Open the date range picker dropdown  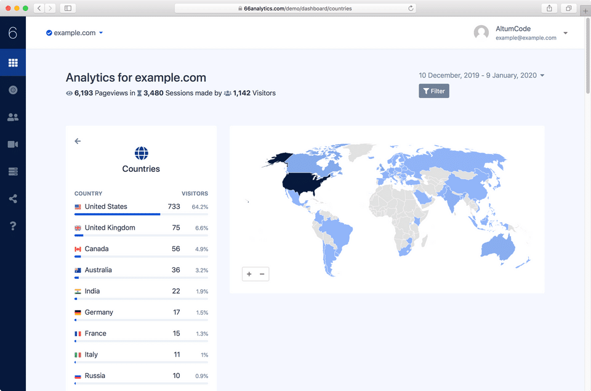point(481,75)
